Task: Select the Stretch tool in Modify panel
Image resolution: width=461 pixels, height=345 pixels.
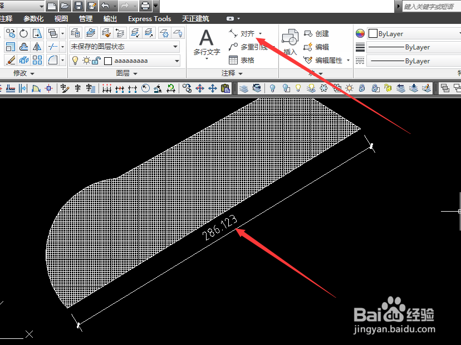Action: pyautogui.click(x=37, y=33)
